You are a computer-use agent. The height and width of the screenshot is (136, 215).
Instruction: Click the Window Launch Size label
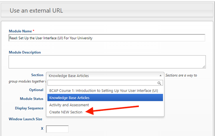[25, 119]
